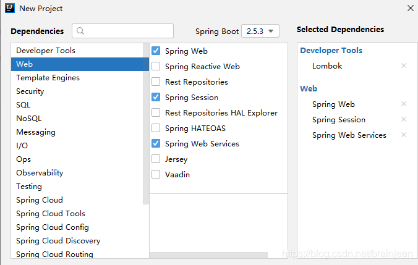Click the category list vertical scrollbar

coord(146,124)
